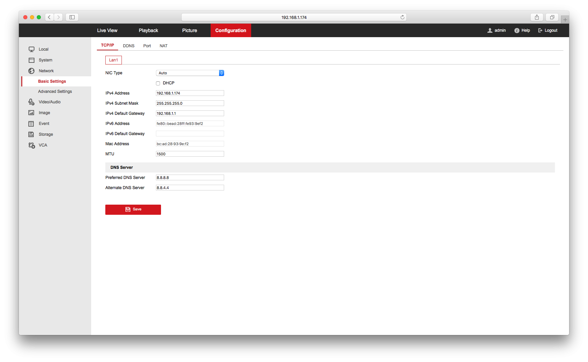
Task: Open the NIC Type dropdown
Action: point(190,73)
